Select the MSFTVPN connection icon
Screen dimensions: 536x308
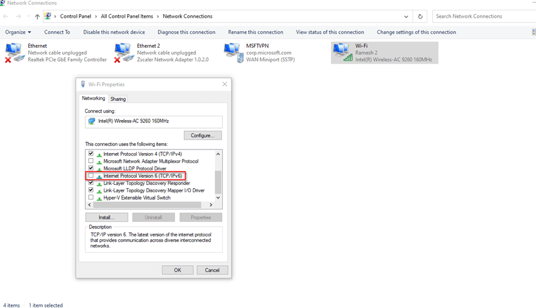[234, 53]
